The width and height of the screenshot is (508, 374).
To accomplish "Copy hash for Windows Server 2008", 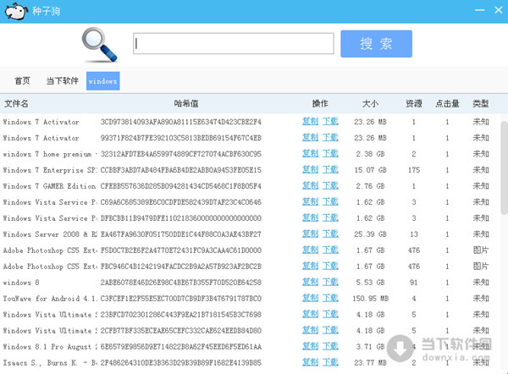I will tap(311, 234).
